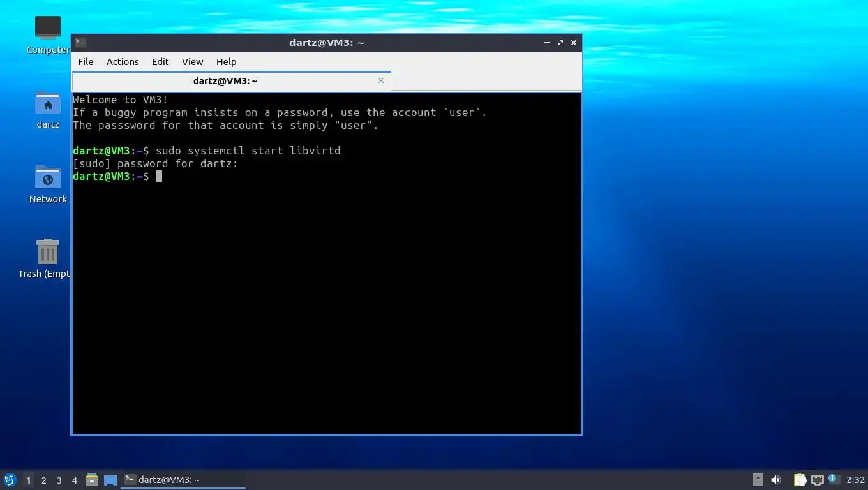This screenshot has height=490, width=868.
Task: Click the '[sudo] password for dartz:' line
Action: click(155, 163)
